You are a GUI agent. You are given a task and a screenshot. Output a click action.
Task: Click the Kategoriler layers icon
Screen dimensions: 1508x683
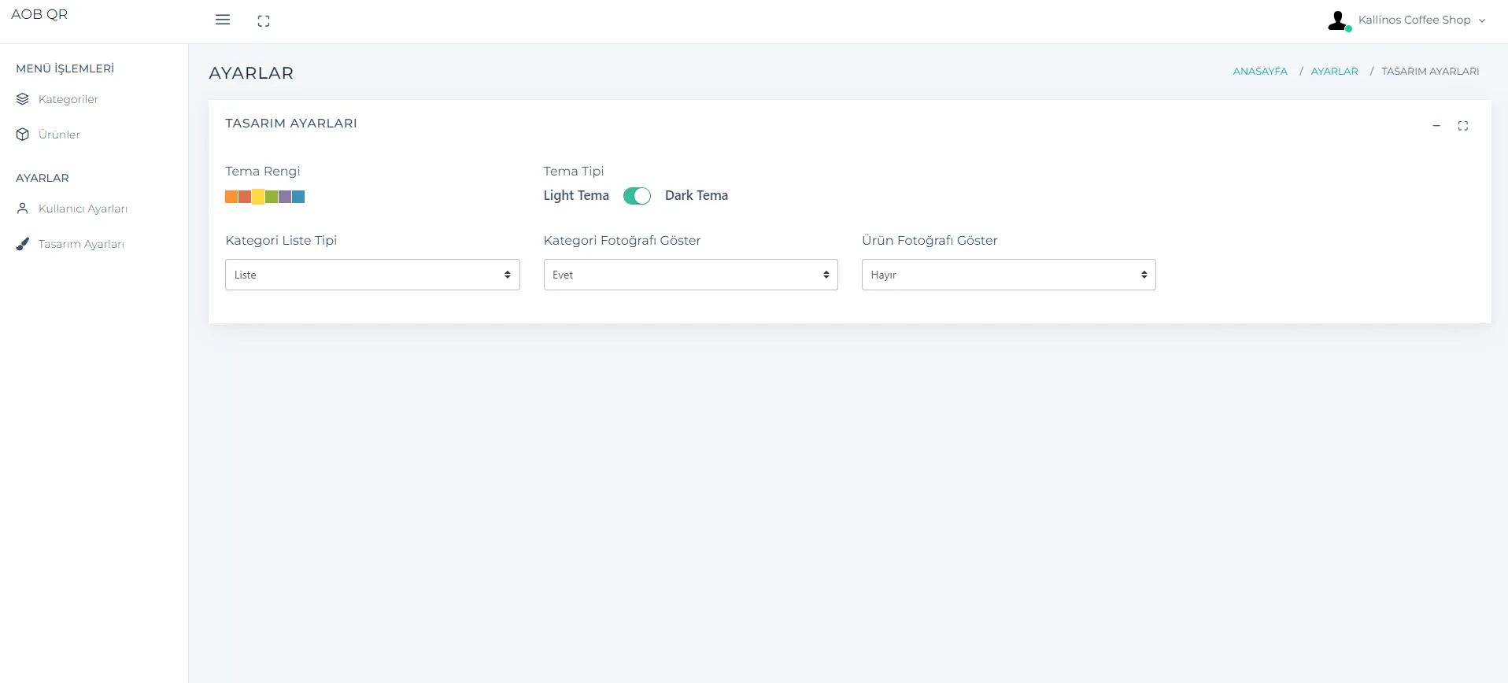pyautogui.click(x=23, y=99)
